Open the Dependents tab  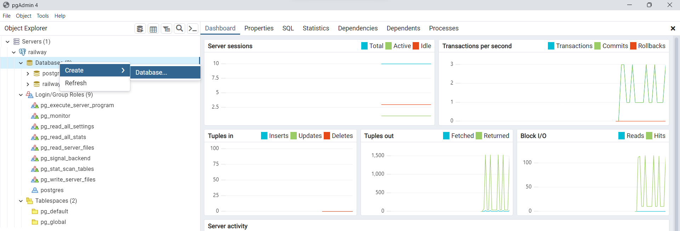403,28
